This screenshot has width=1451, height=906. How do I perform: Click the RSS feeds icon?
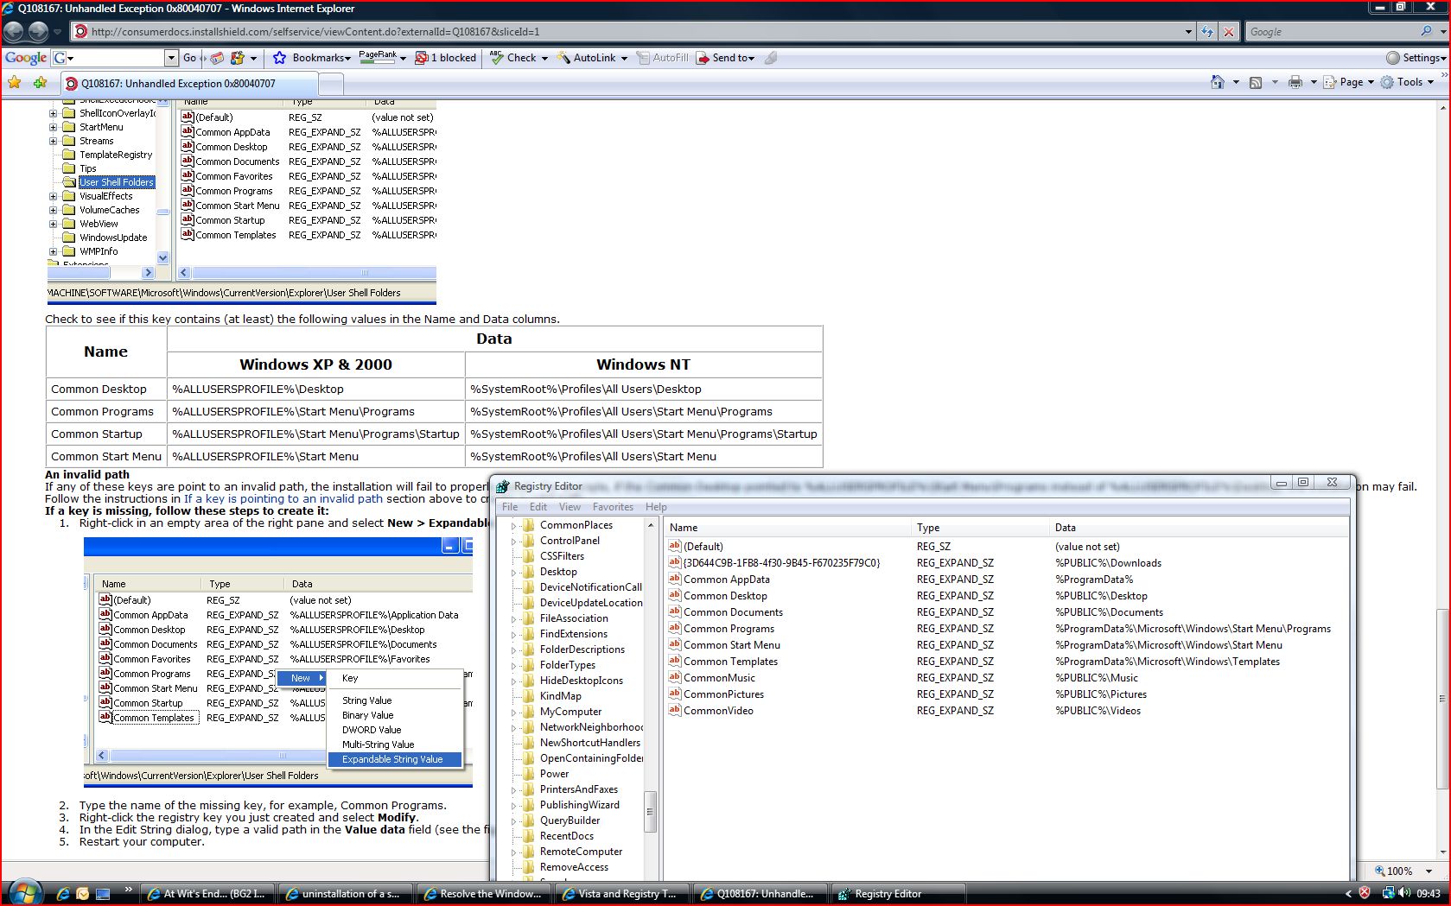(1256, 82)
